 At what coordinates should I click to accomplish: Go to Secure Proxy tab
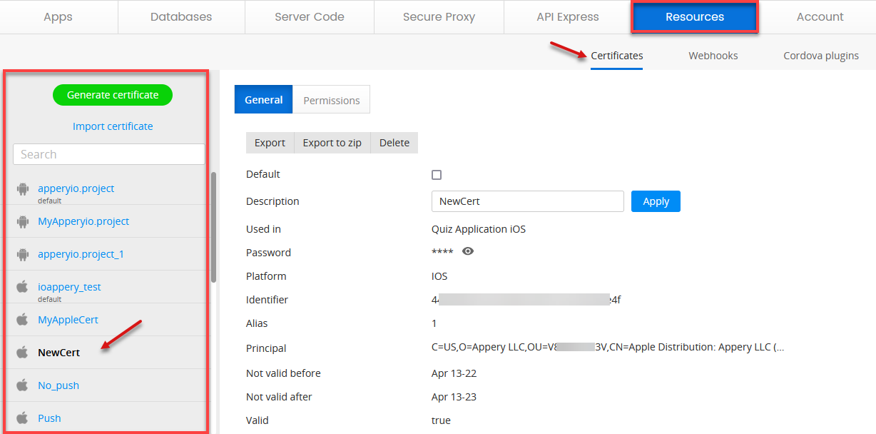(x=439, y=17)
